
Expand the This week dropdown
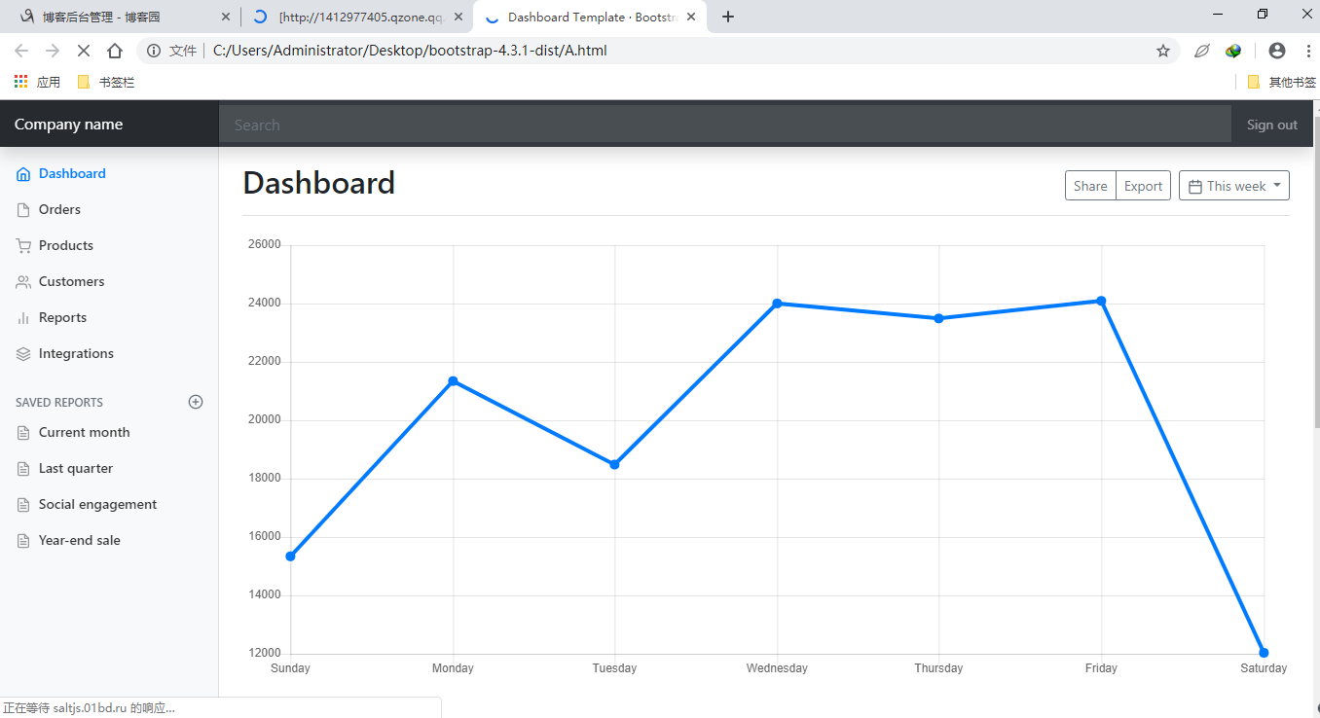[1234, 186]
